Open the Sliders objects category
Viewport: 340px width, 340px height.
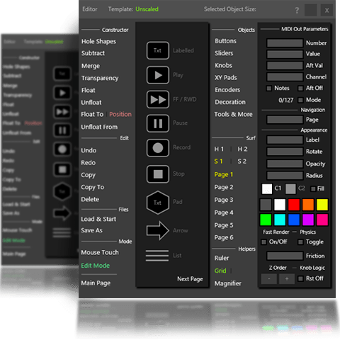[x=224, y=53]
